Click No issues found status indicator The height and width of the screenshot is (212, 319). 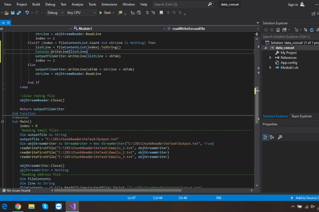(16, 191)
